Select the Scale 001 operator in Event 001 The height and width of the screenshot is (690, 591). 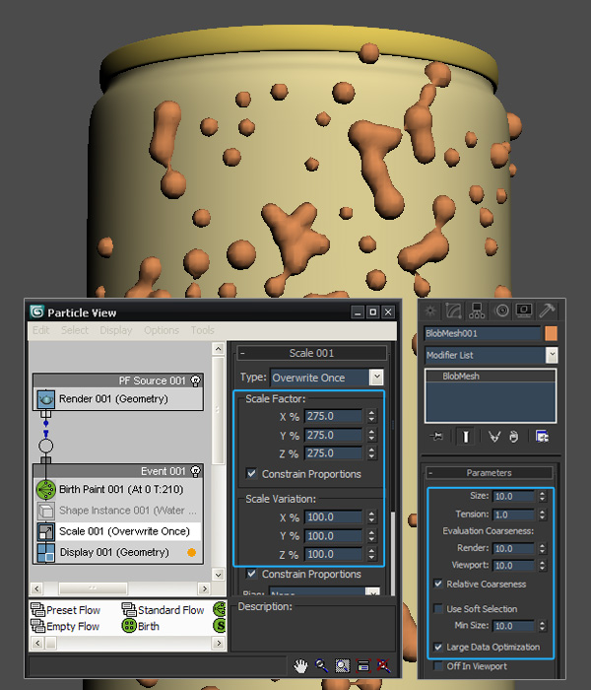(x=123, y=531)
